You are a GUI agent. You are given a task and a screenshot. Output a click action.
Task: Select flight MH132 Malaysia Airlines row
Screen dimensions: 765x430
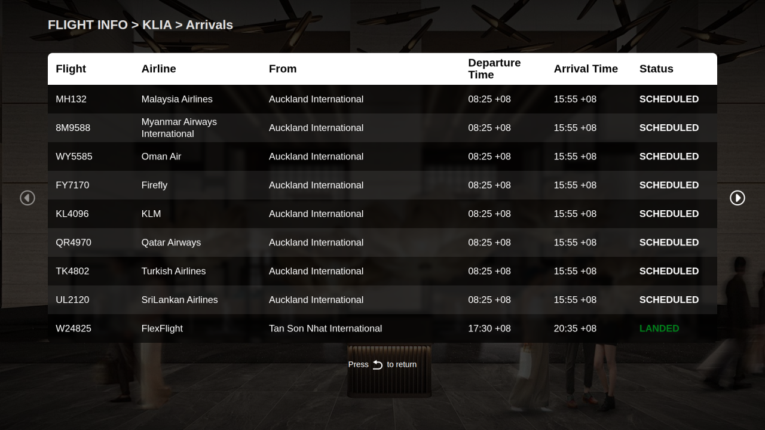coord(382,99)
